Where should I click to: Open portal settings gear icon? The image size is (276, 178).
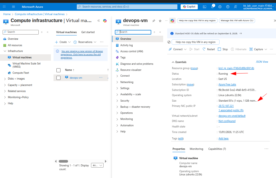[220, 7]
